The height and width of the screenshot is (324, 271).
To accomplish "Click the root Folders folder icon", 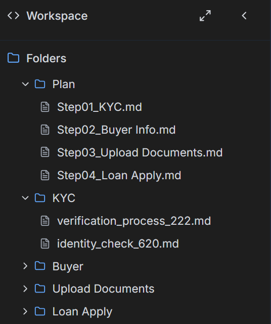I will point(14,58).
